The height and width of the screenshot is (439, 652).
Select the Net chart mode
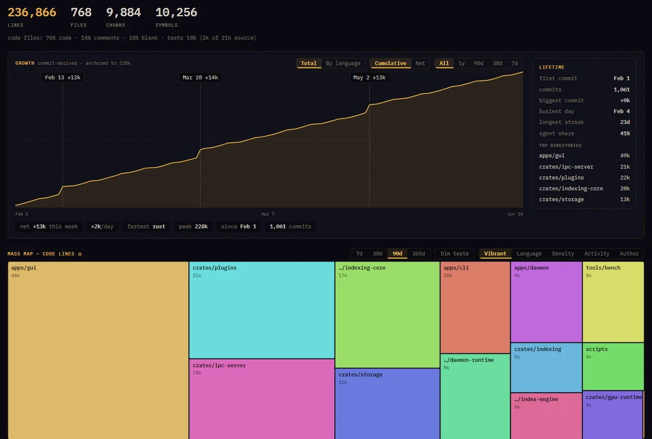point(421,64)
